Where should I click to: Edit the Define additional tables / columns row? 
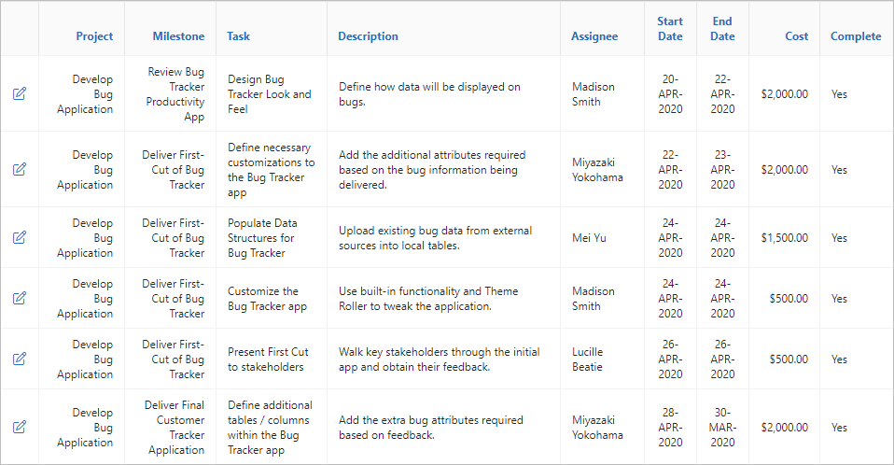[20, 427]
